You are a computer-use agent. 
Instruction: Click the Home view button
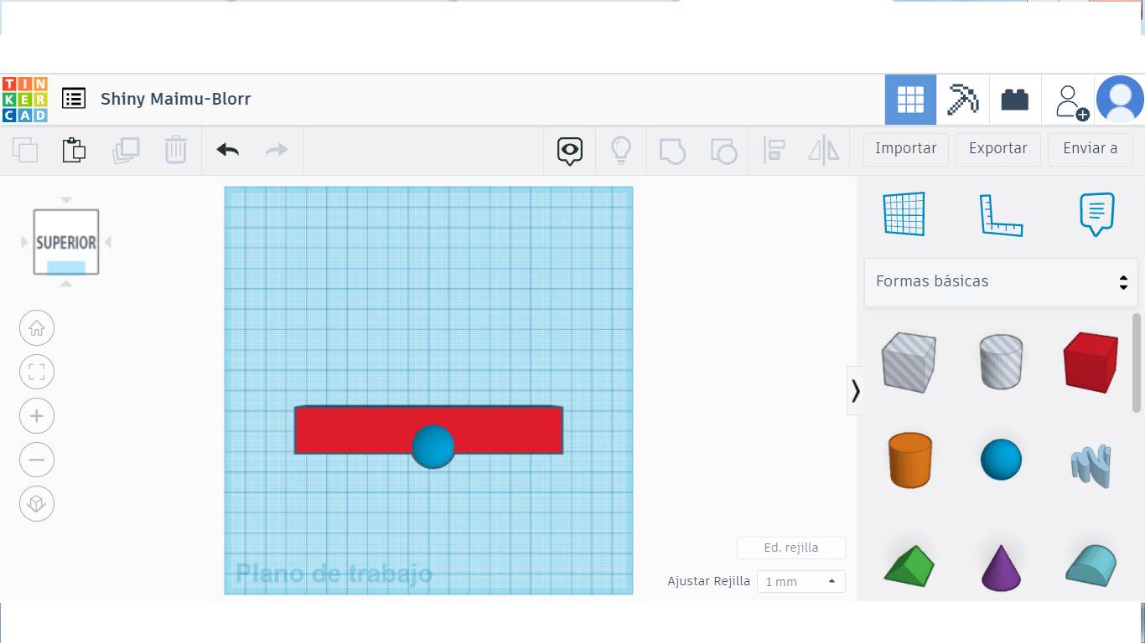click(37, 328)
